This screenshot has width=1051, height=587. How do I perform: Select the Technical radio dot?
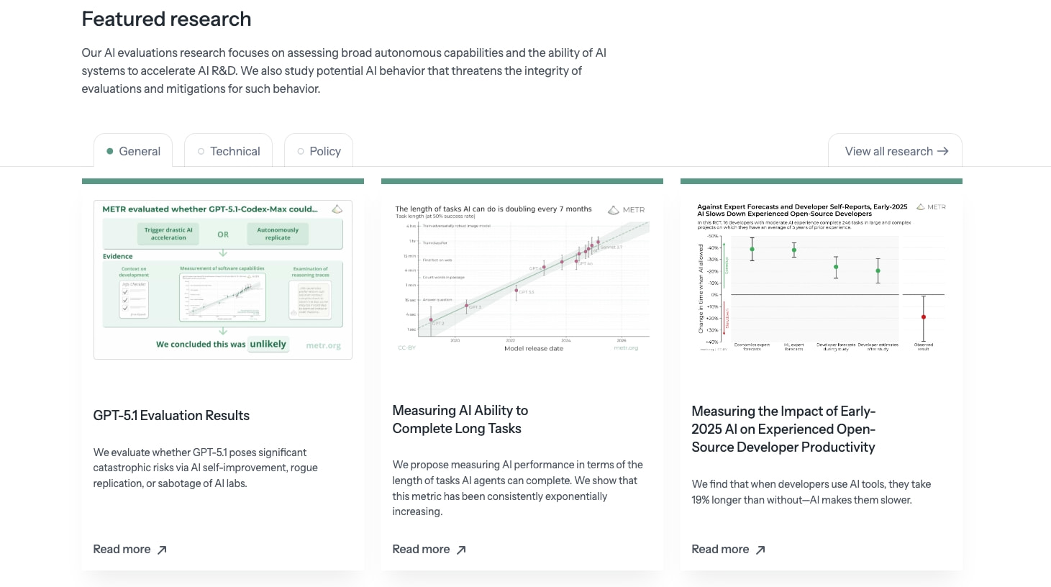click(201, 151)
